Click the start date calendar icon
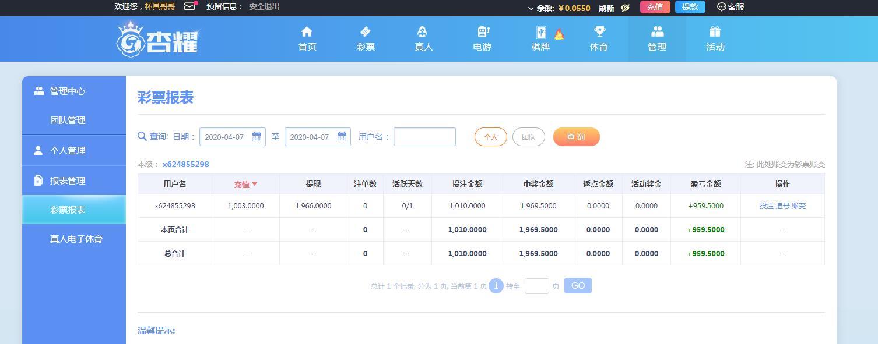878x344 pixels. click(257, 137)
